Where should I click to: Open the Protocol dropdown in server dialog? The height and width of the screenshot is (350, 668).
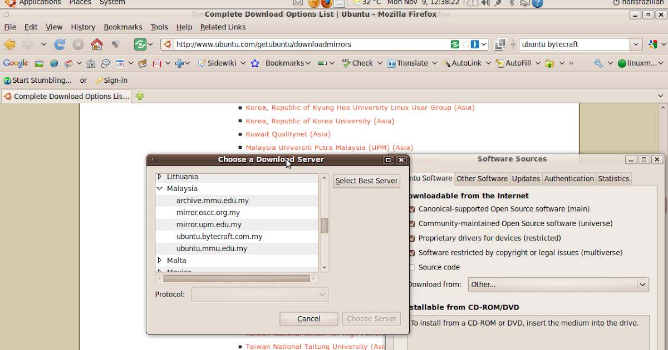pyautogui.click(x=260, y=294)
